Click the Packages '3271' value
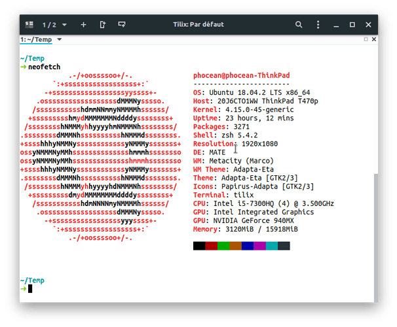 tap(242, 127)
